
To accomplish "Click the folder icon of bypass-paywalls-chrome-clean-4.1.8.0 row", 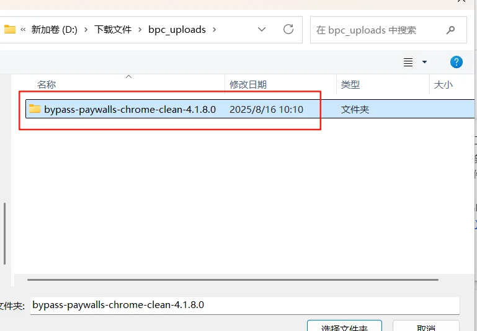I will 35,108.
